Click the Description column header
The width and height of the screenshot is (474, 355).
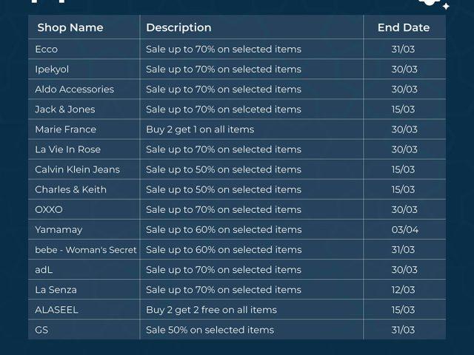pyautogui.click(x=178, y=27)
